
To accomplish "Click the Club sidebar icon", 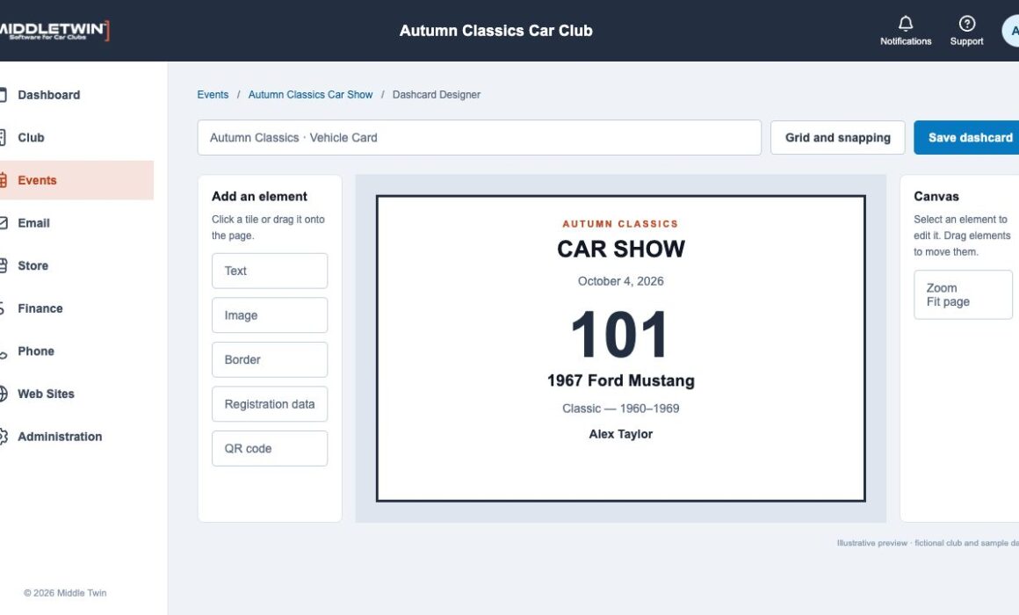I will (x=3, y=137).
